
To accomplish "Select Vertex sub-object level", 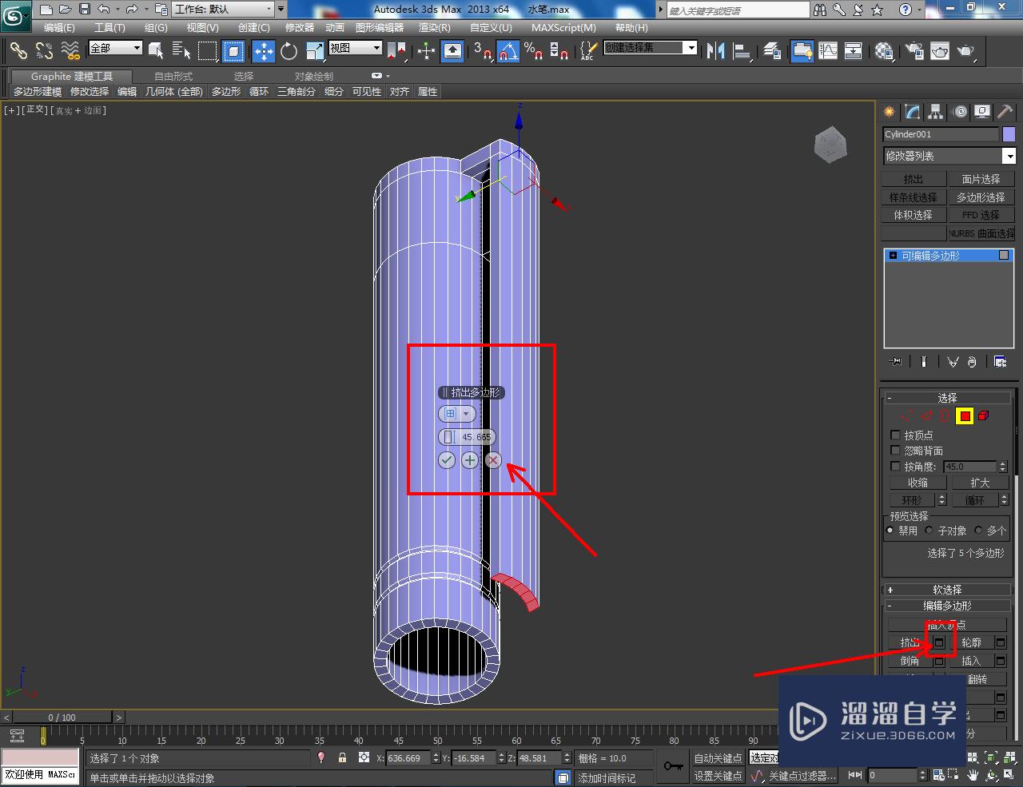I will (906, 415).
